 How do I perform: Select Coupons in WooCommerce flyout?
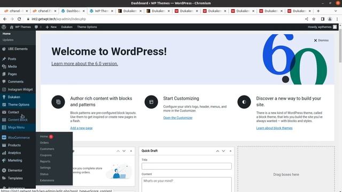pos(45,155)
